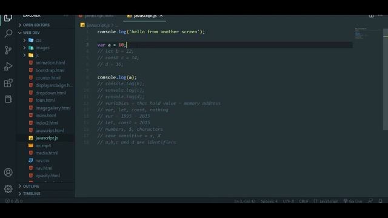
Task: Open displayandalign html file
Action: click(x=54, y=85)
